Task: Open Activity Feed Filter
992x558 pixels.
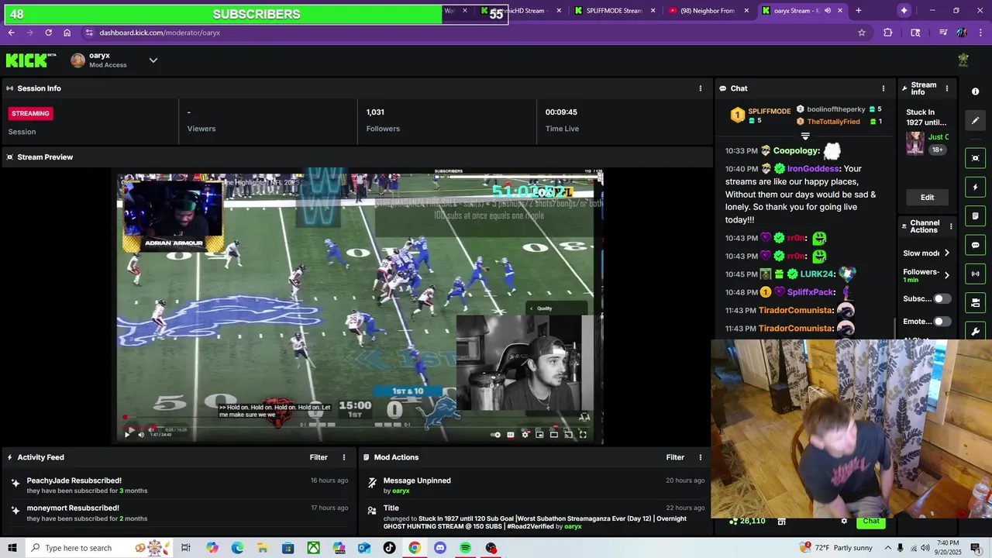Action: point(319,457)
